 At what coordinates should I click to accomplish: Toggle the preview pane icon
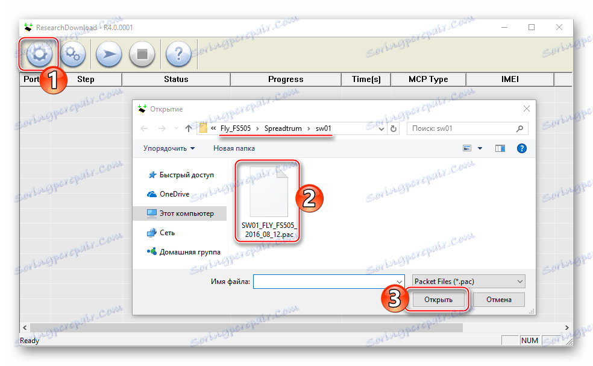click(x=500, y=148)
